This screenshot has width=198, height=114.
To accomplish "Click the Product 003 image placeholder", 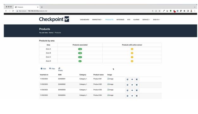I will pyautogui.click(x=110, y=90).
